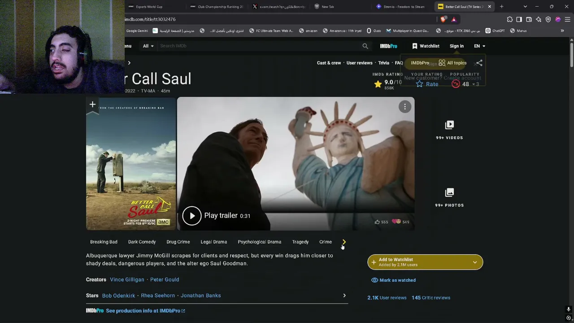574x323 pixels.
Task: Select the Breaking Bad genre chip
Action: 104,242
